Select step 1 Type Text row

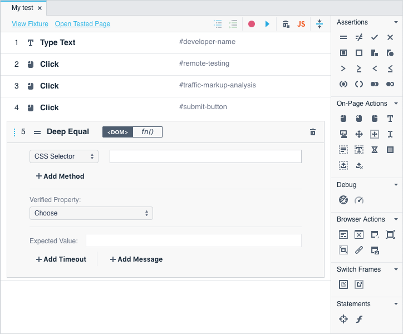point(165,43)
